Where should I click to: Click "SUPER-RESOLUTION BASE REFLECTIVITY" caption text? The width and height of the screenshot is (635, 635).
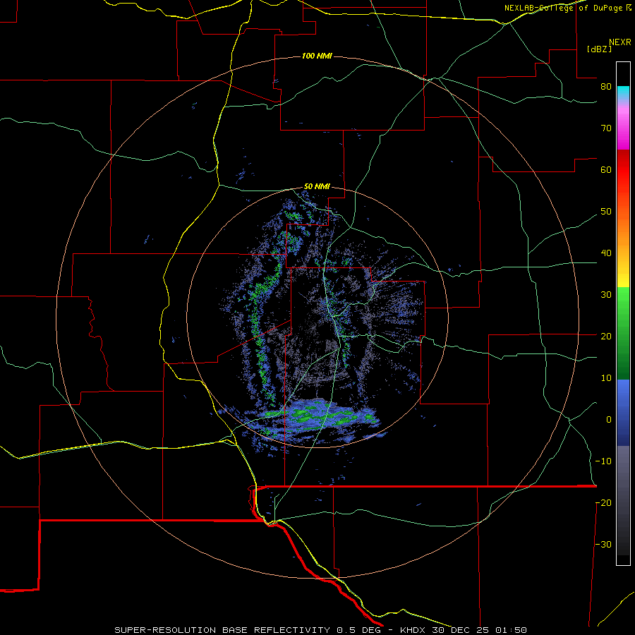[x=222, y=630]
